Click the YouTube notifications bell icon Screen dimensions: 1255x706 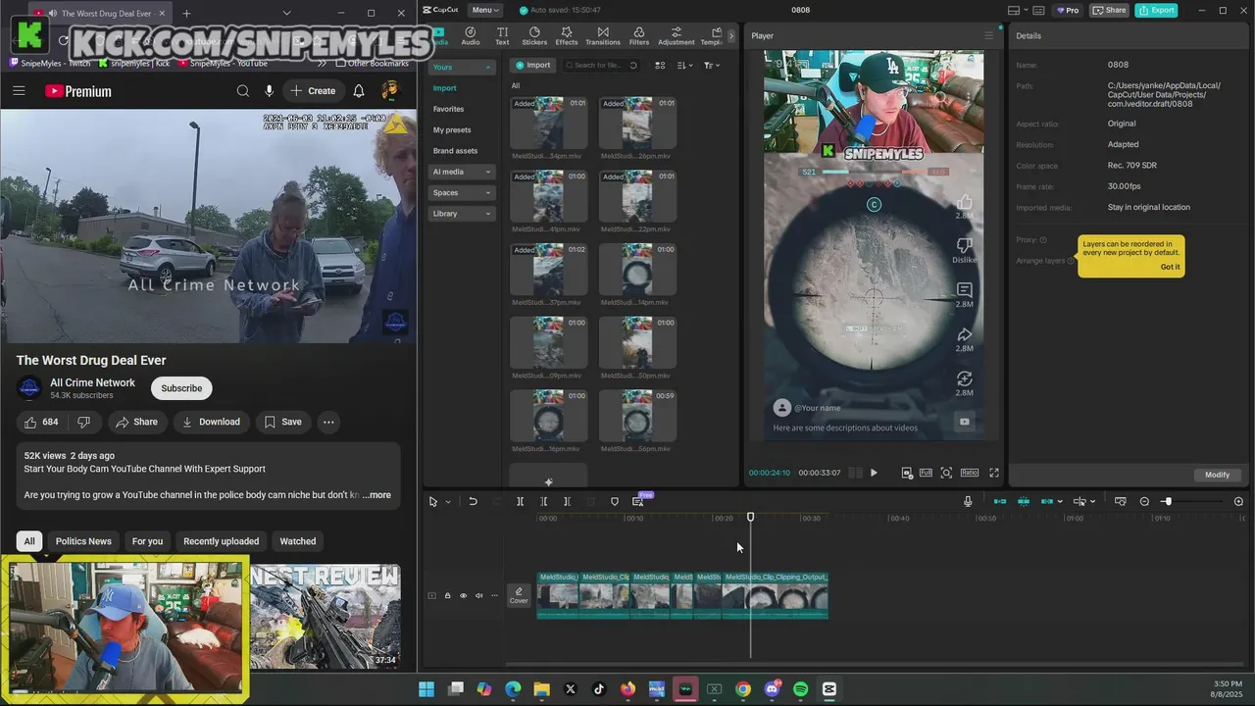(359, 91)
